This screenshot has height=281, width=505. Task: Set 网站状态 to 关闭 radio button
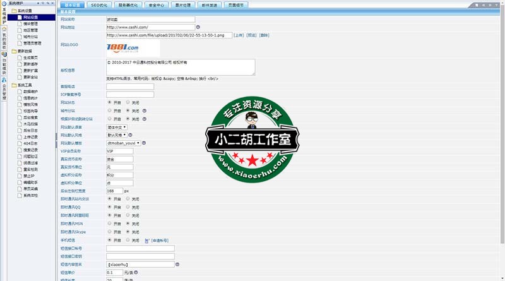click(128, 102)
